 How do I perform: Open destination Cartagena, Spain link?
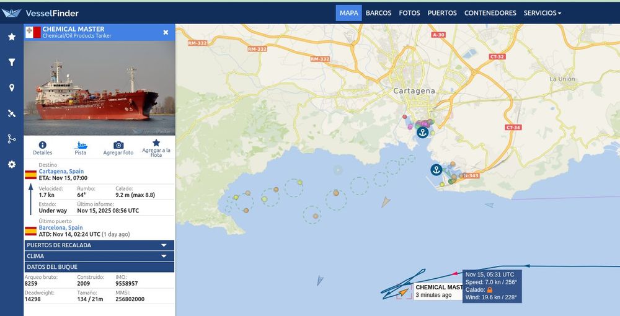pyautogui.click(x=61, y=172)
